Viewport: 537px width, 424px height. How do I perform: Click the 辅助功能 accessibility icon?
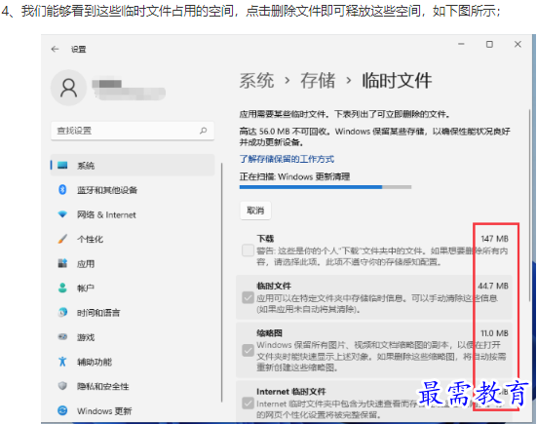pos(62,362)
